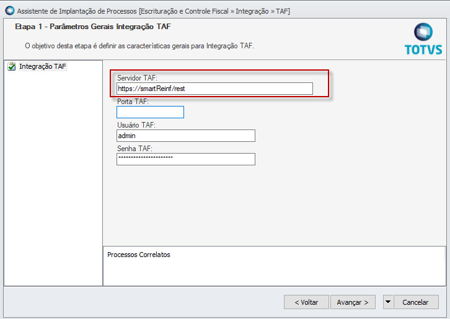
Task: Click the TOTVS app icon in title bar
Action: 10,11
